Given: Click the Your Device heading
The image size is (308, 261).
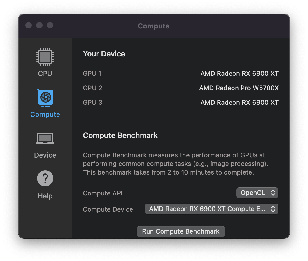Looking at the screenshot, I should pos(104,54).
